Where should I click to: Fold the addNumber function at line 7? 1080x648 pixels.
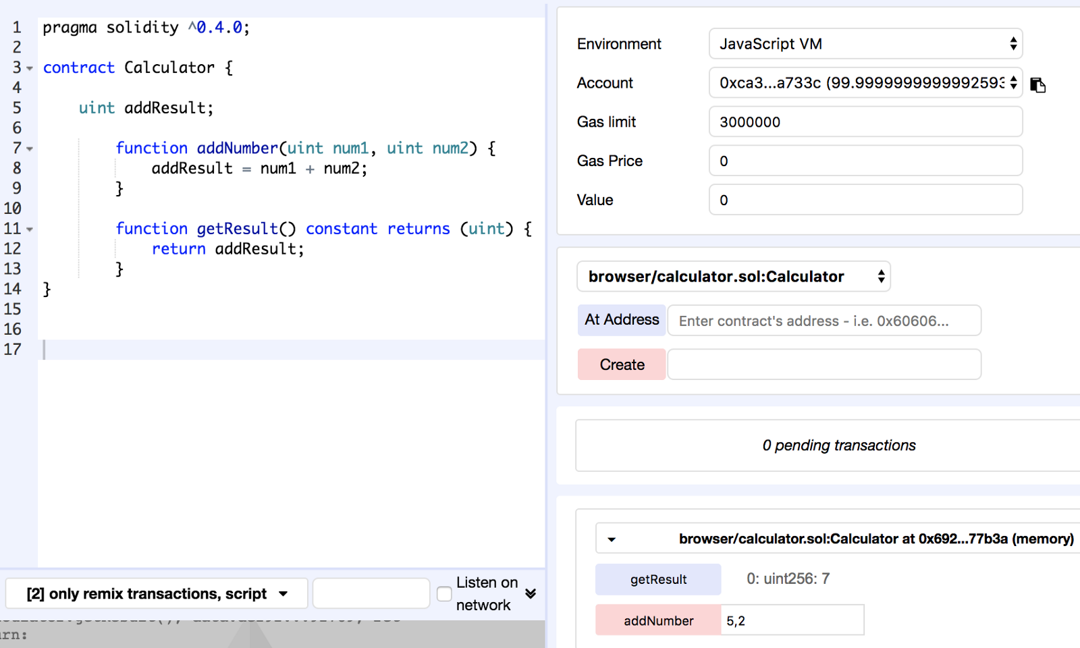click(x=30, y=148)
